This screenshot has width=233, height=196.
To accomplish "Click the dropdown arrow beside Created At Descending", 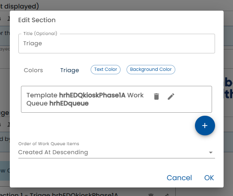I will [x=211, y=152].
